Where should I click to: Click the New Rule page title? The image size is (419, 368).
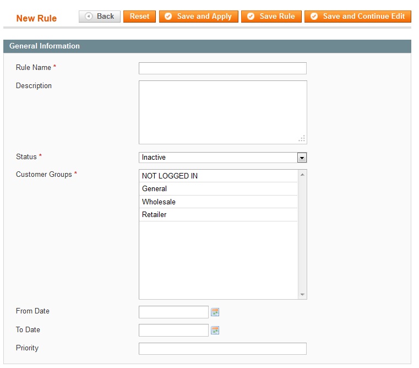(36, 18)
